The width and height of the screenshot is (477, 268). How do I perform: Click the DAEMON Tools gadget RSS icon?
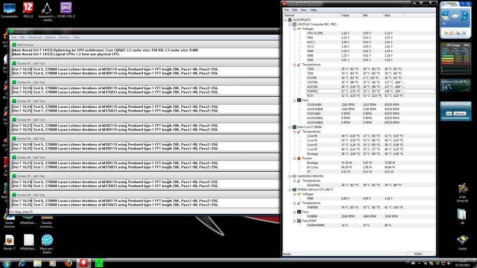468,4
